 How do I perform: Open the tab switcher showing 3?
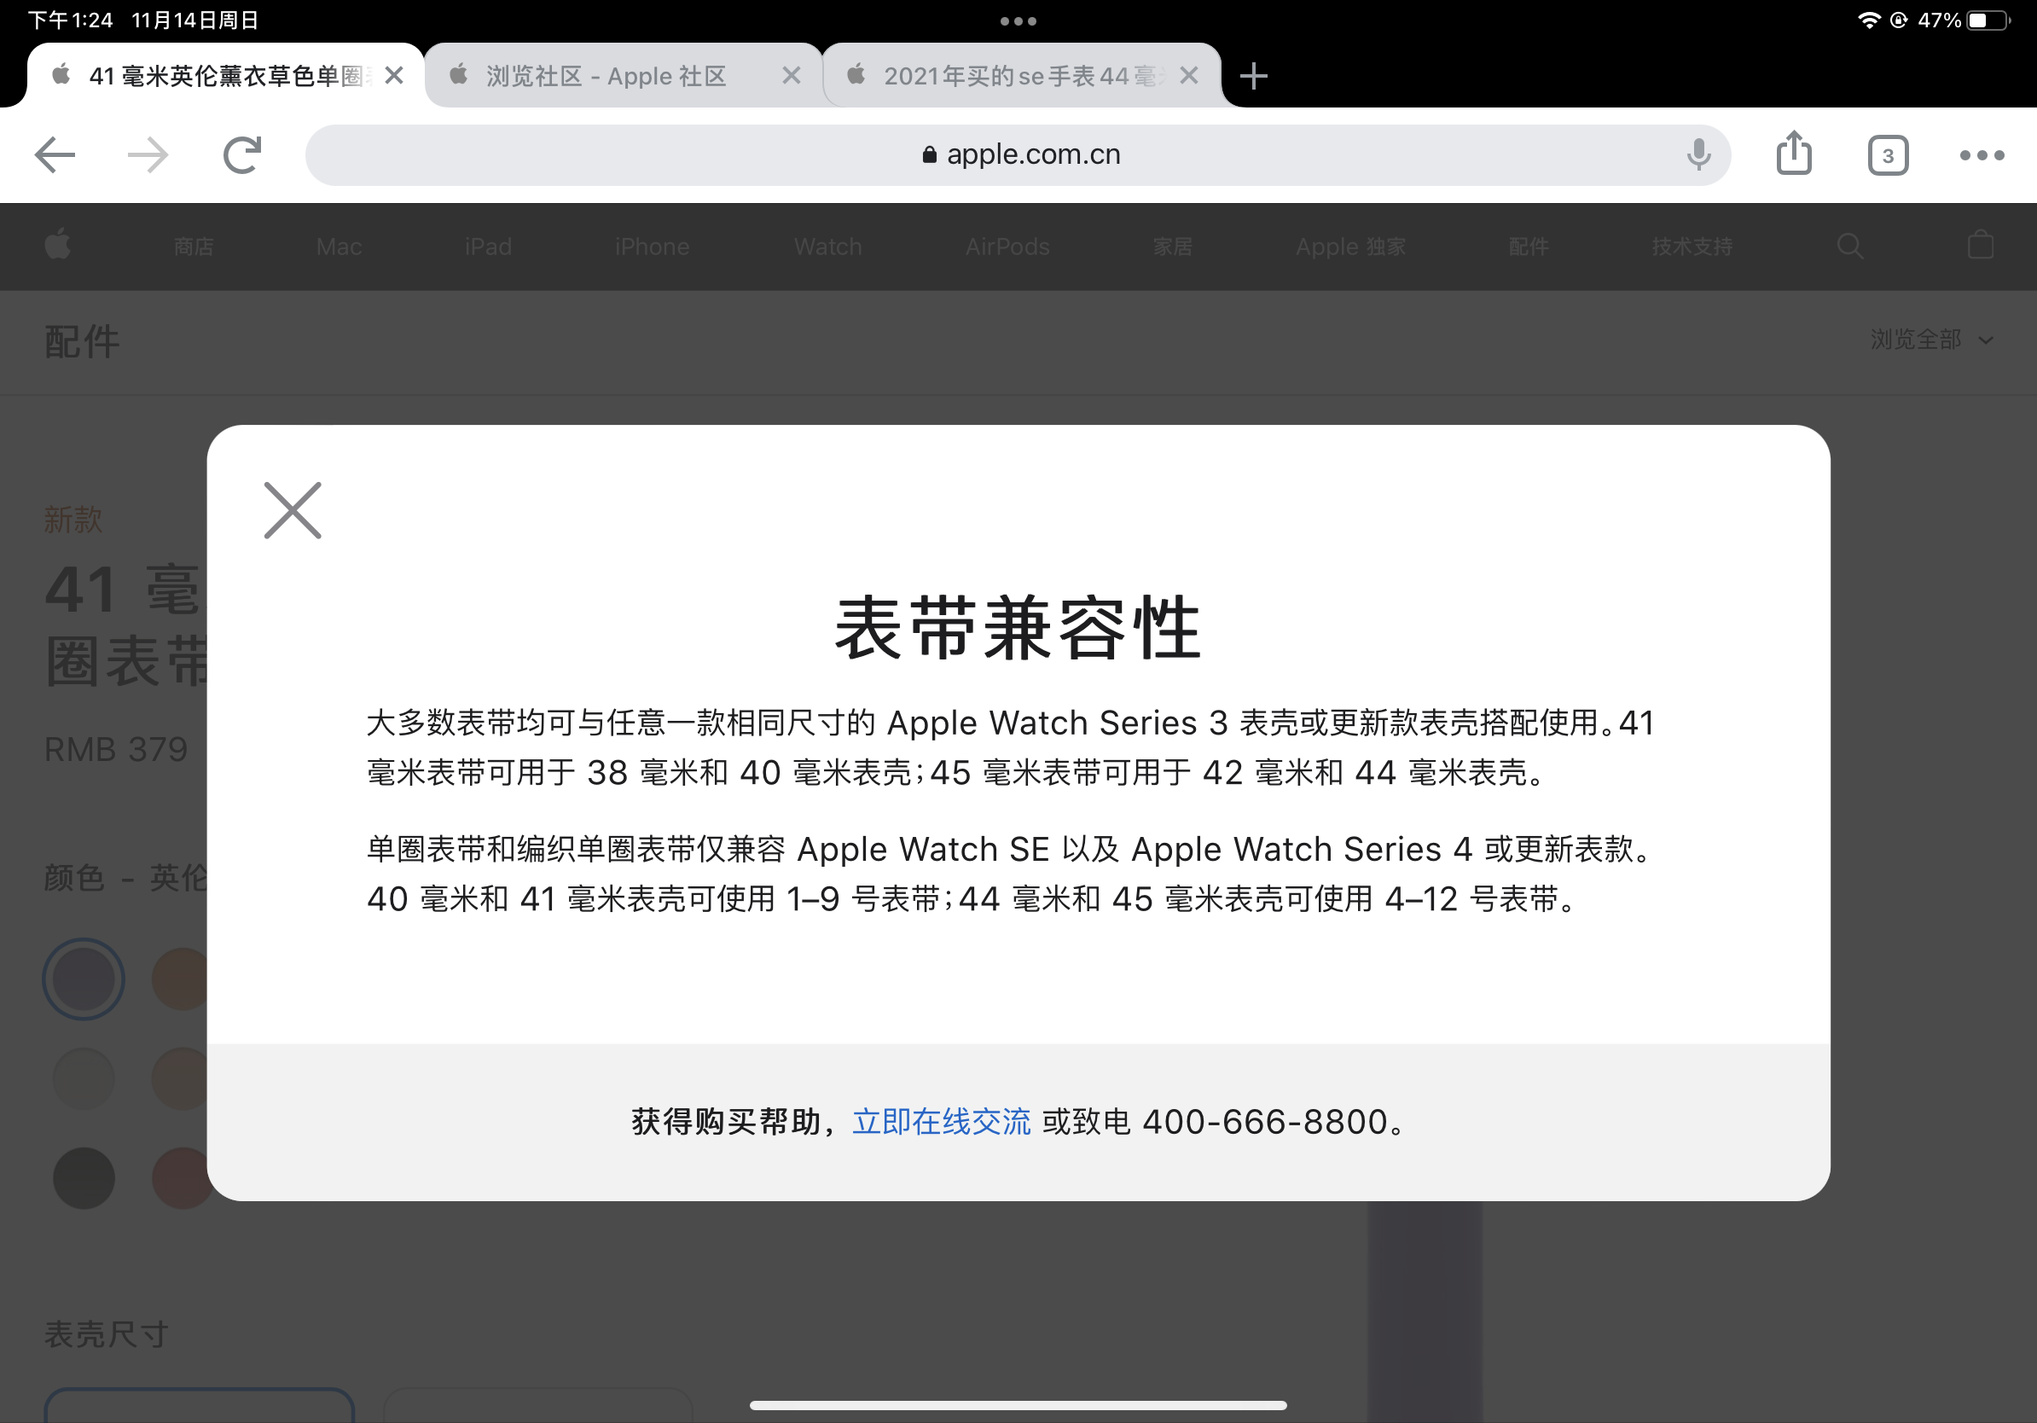(x=1887, y=155)
